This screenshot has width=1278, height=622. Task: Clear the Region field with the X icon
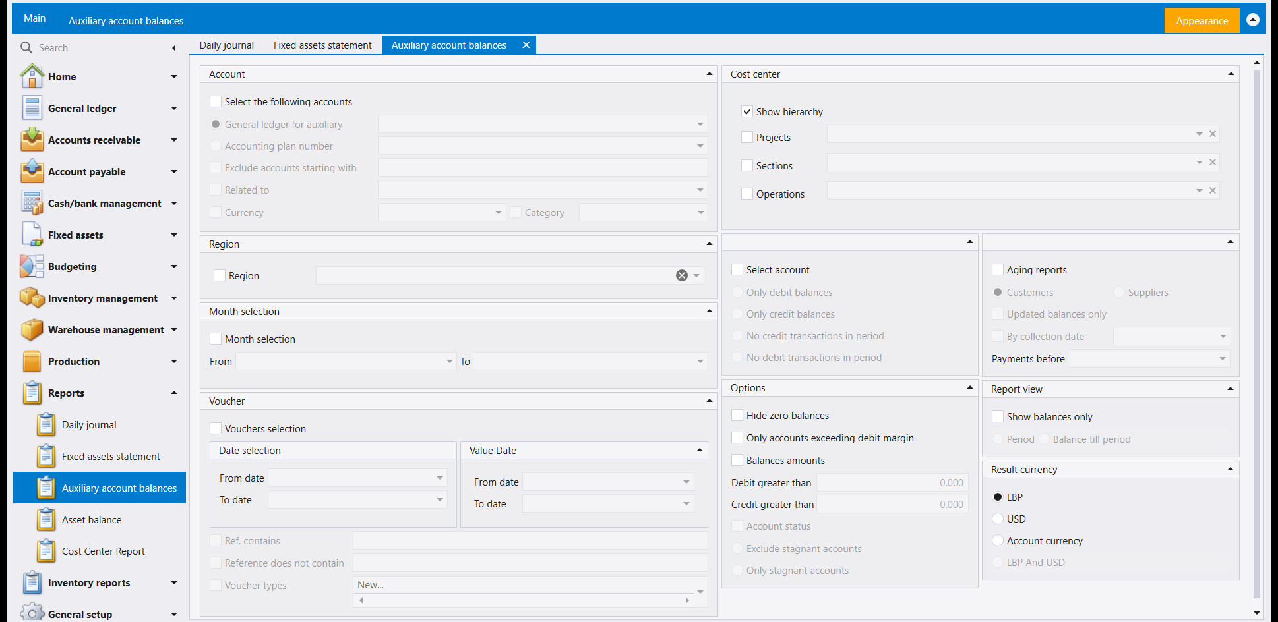(x=682, y=275)
